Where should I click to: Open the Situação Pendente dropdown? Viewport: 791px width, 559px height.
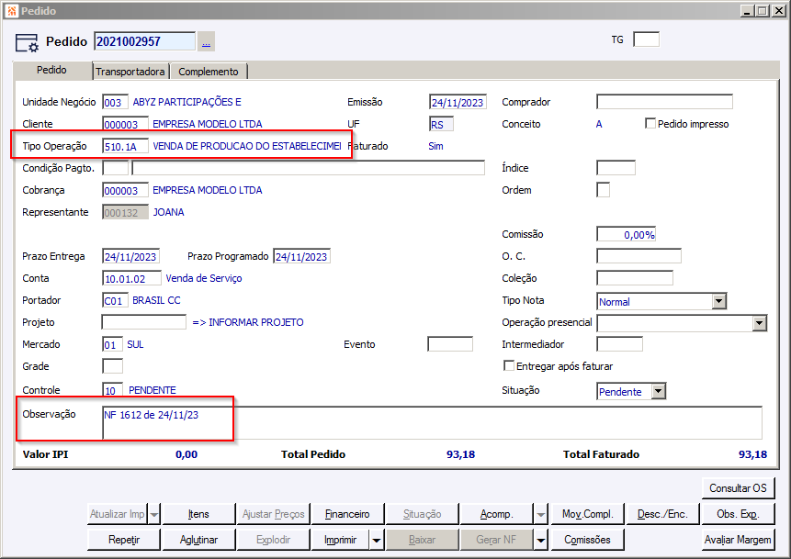click(658, 392)
